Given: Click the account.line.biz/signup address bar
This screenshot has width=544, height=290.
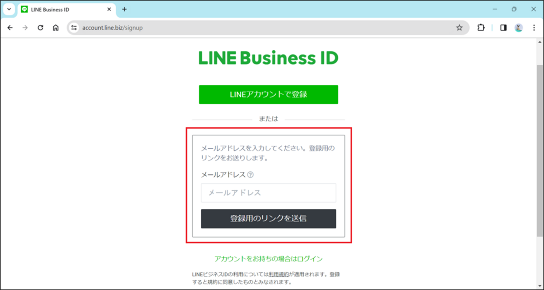Looking at the screenshot, I should click(267, 28).
